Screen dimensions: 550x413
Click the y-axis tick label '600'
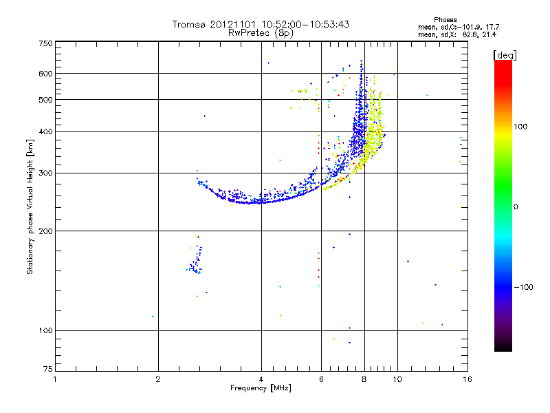tap(45, 74)
